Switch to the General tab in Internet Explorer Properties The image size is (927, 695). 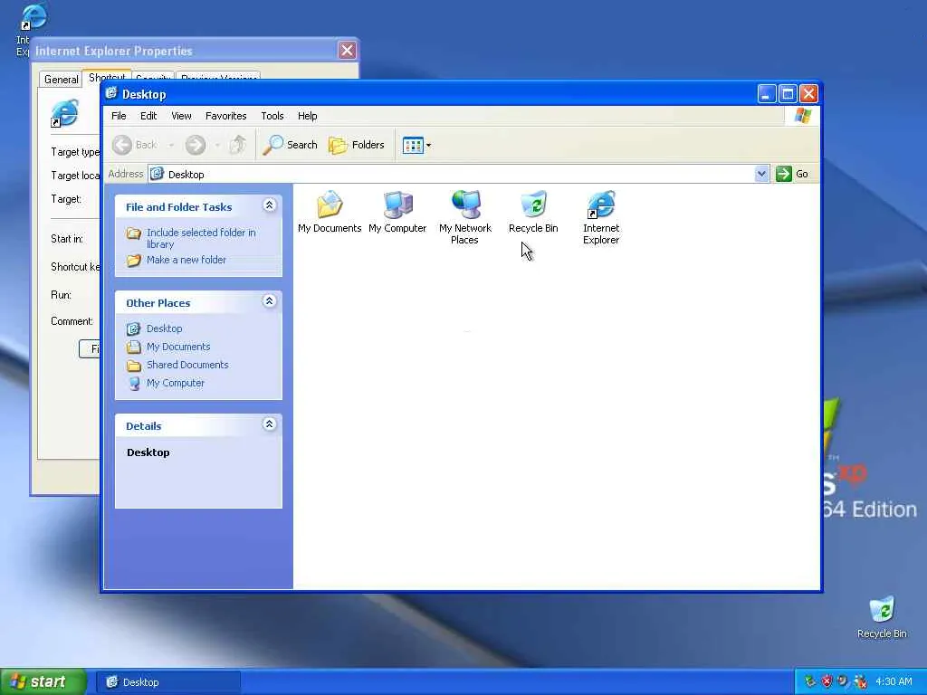click(61, 80)
